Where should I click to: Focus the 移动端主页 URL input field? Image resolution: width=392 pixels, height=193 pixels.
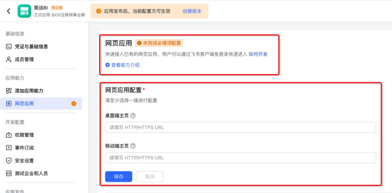tap(240, 158)
